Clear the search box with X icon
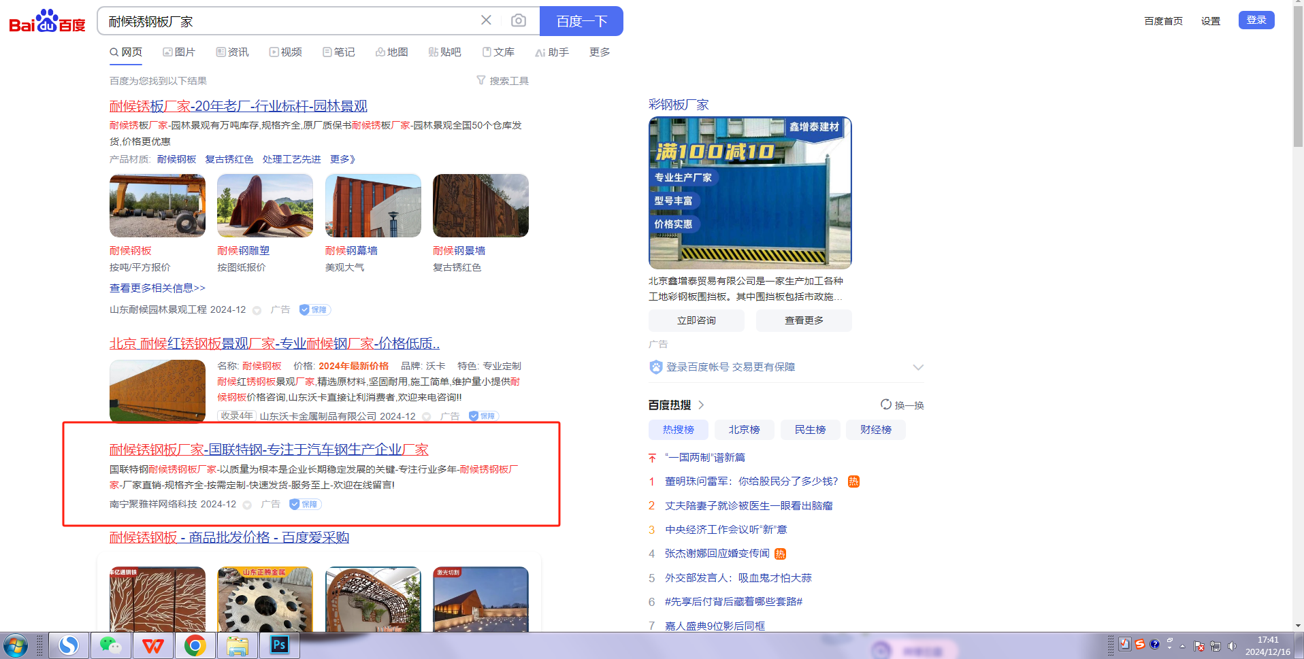The width and height of the screenshot is (1304, 659). tap(486, 20)
